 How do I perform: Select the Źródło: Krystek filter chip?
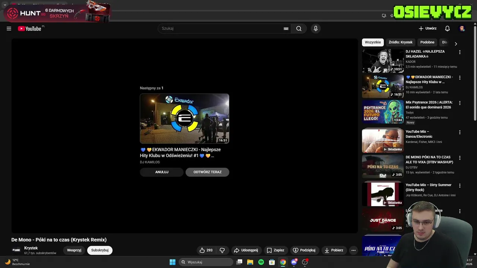pos(401,42)
